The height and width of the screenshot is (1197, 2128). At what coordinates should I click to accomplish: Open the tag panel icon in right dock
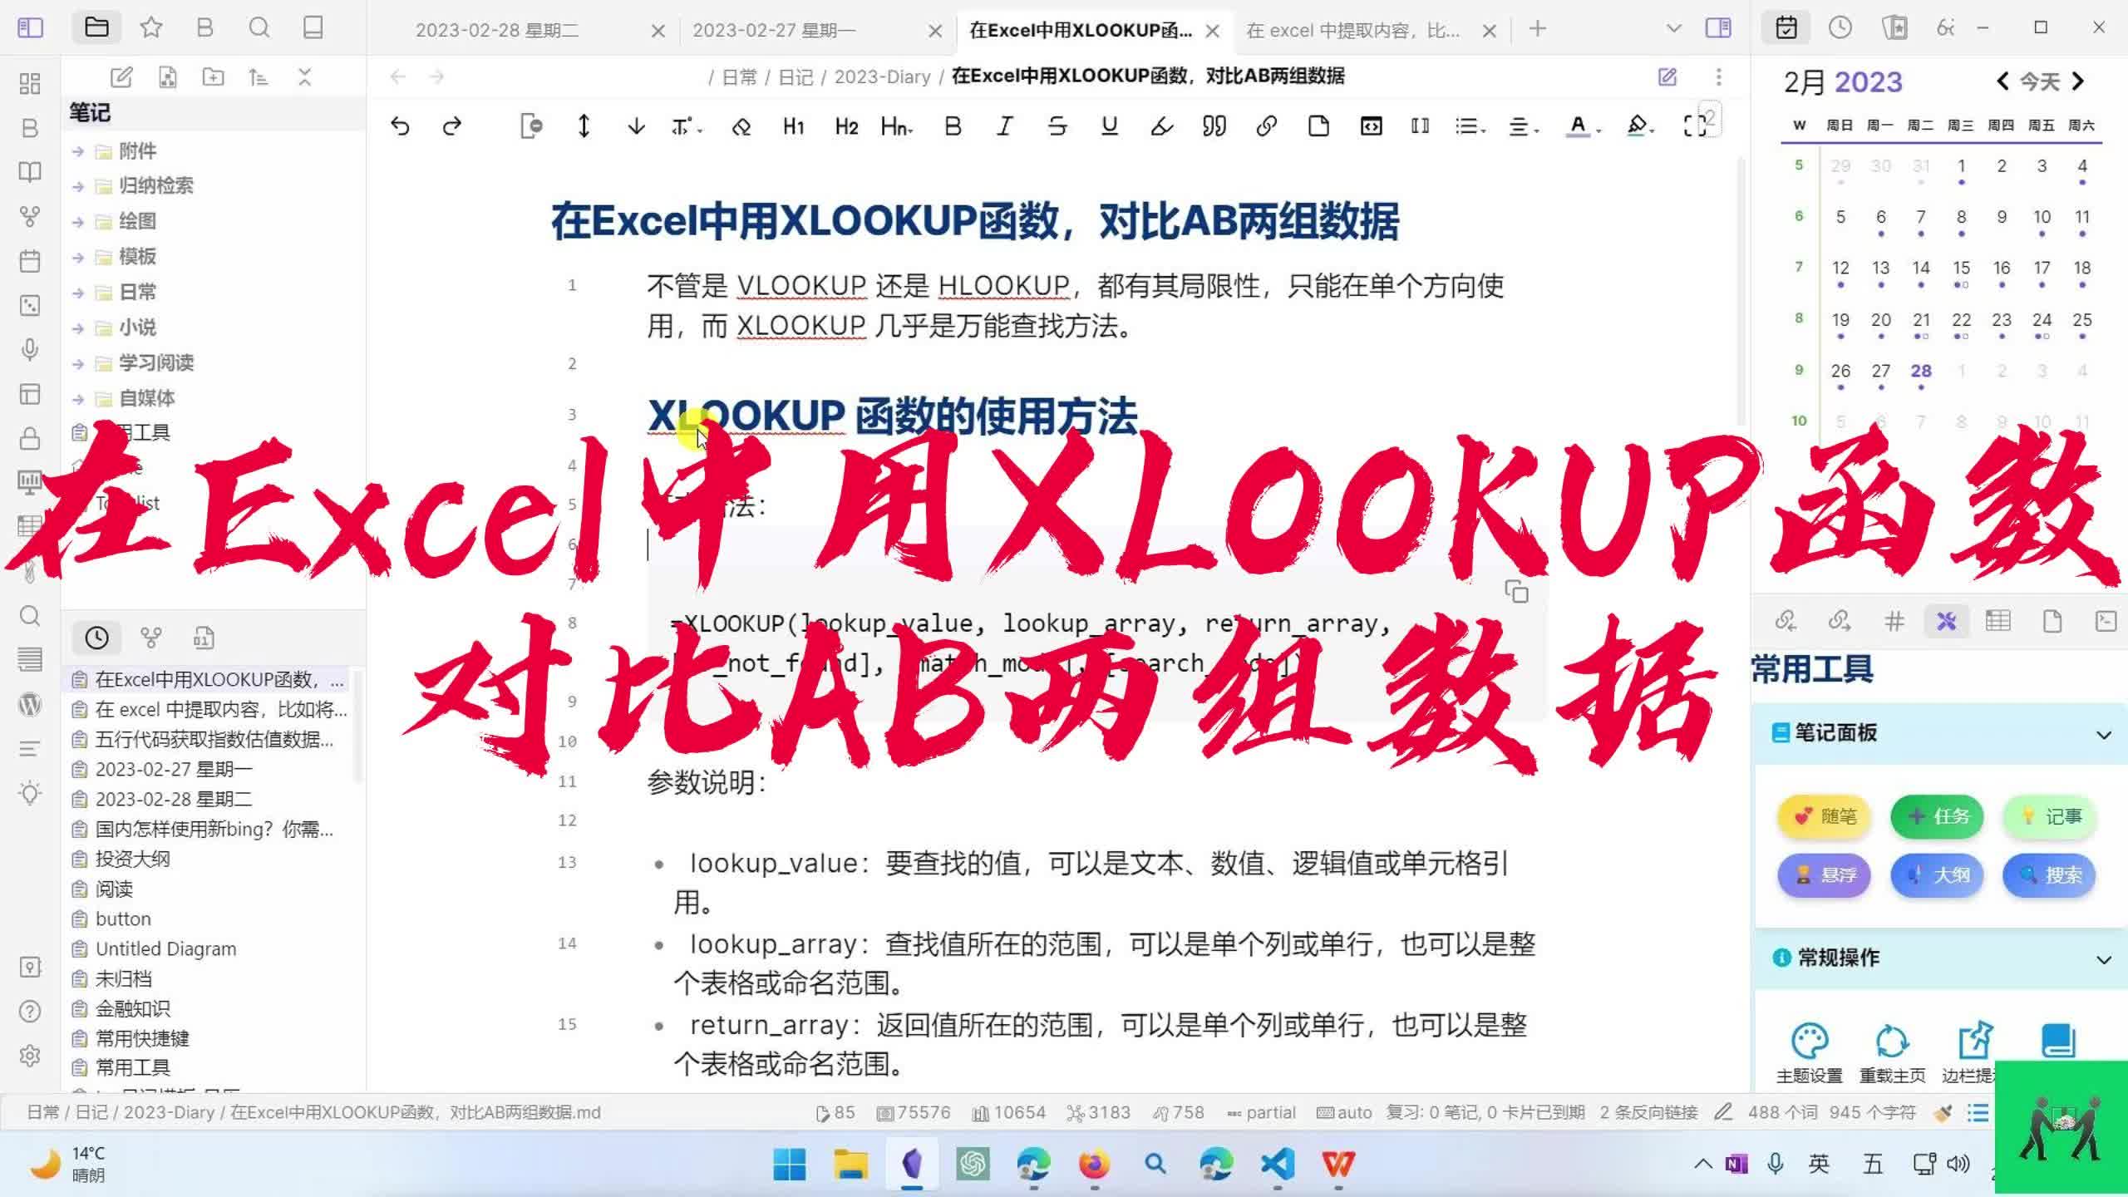pos(1894,620)
